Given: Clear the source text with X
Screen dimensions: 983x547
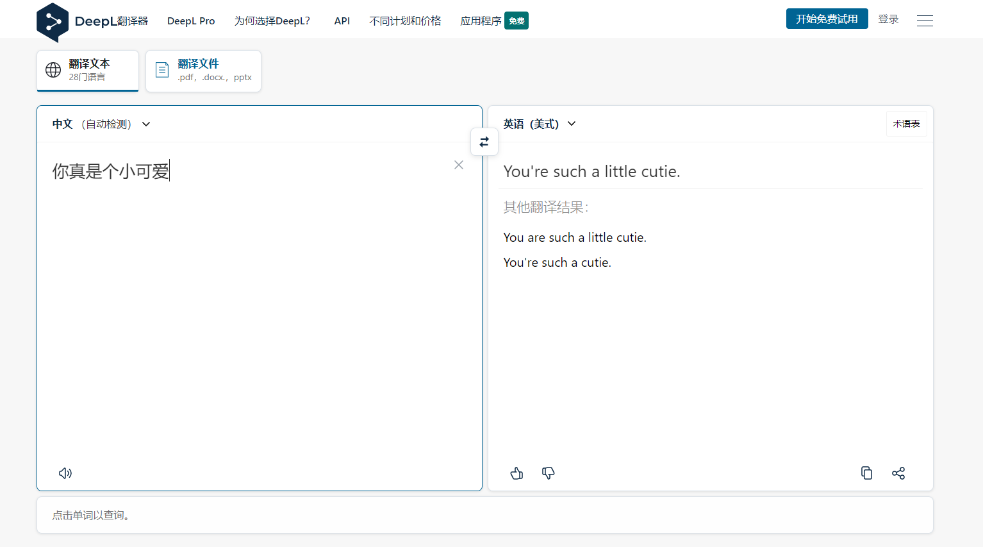Looking at the screenshot, I should coord(459,165).
